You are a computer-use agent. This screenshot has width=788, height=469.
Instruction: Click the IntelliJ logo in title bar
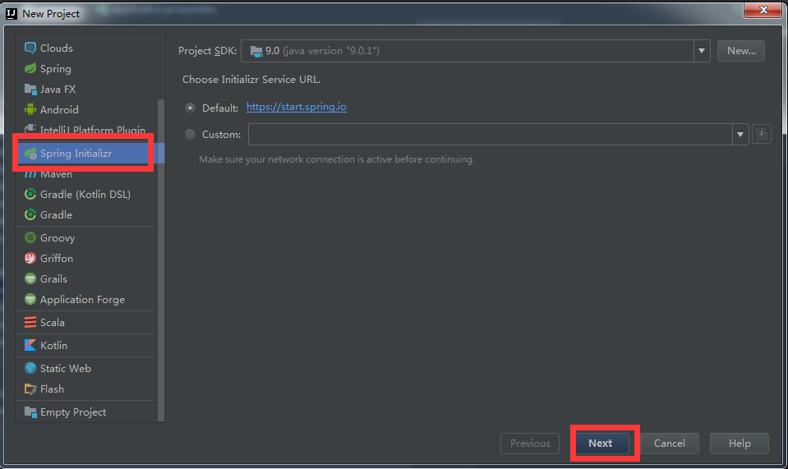[11, 14]
